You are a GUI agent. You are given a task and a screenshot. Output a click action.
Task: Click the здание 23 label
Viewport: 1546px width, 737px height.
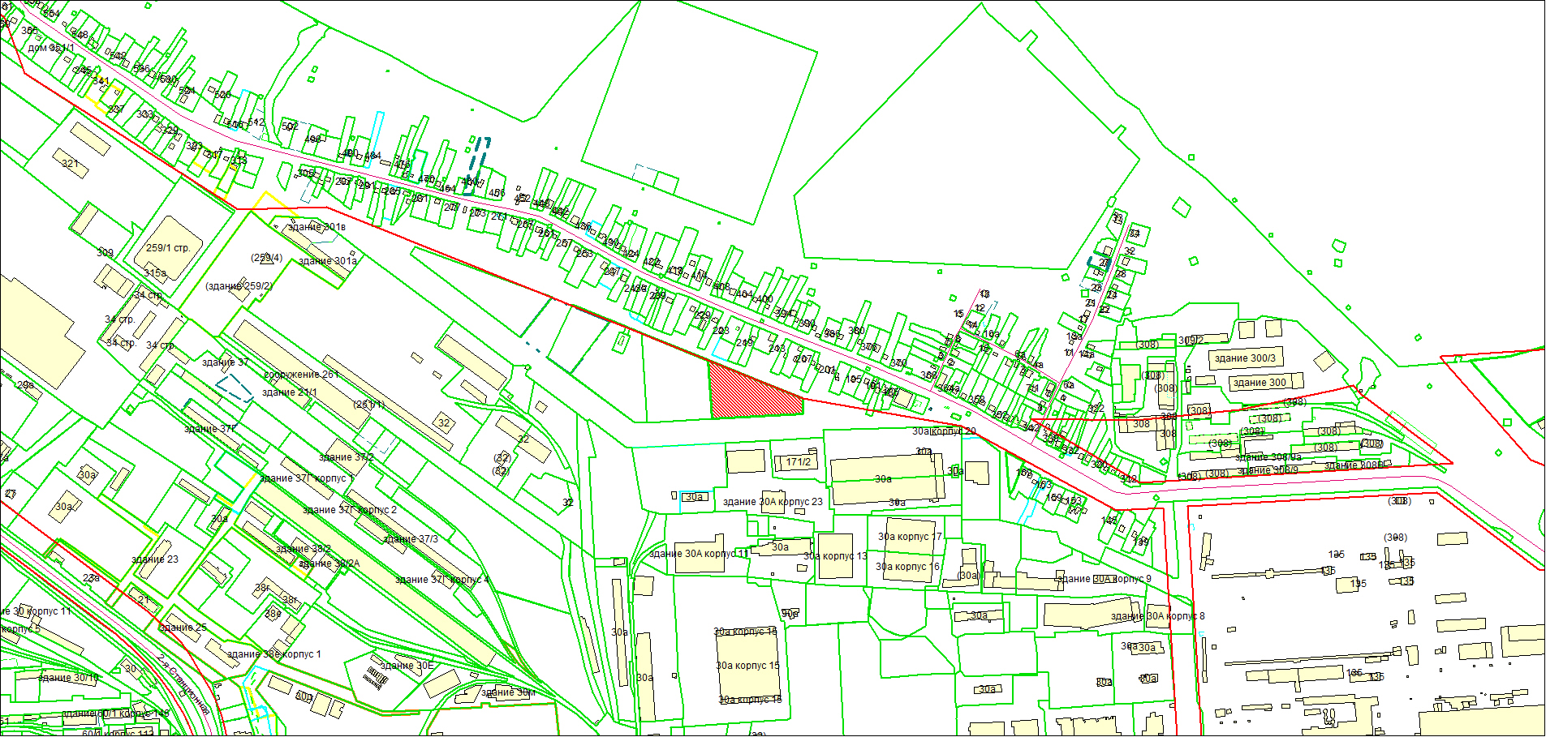[155, 559]
